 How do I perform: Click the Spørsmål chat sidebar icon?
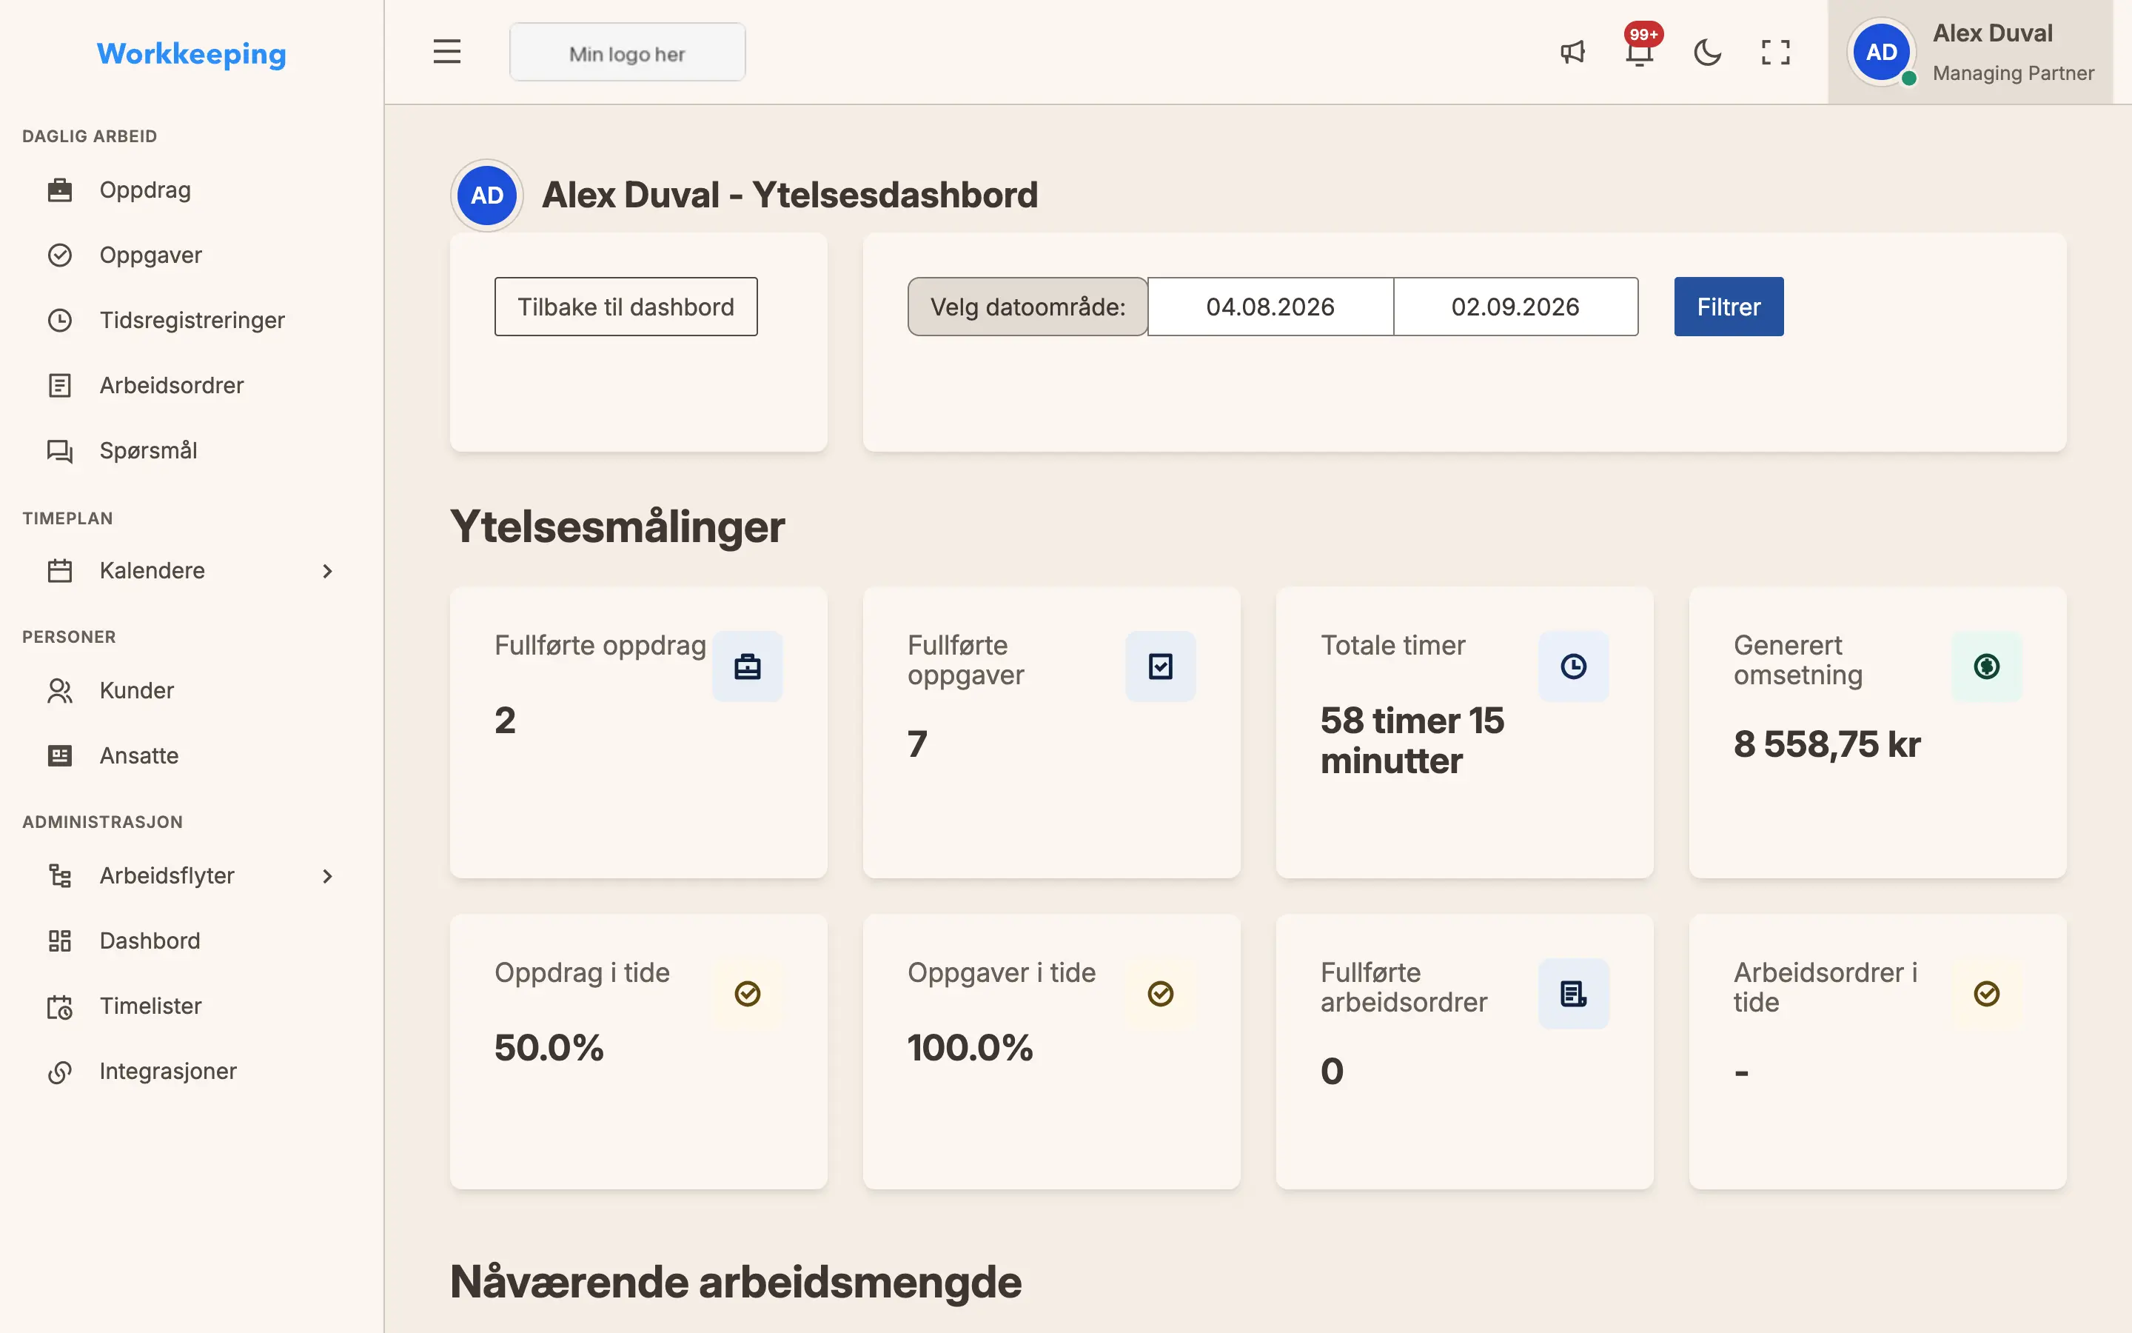coord(60,450)
